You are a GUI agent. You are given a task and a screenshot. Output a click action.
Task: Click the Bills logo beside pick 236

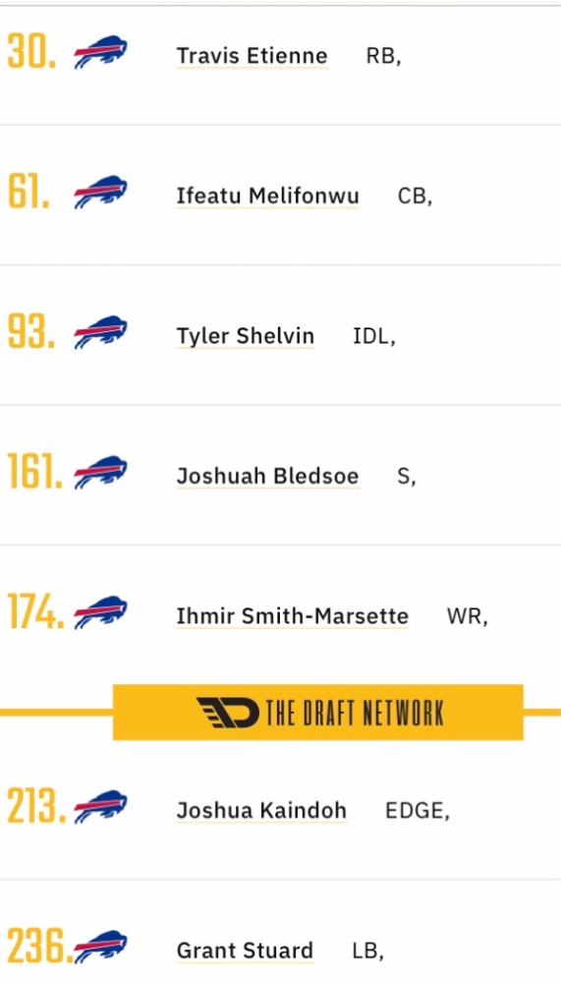point(100,948)
